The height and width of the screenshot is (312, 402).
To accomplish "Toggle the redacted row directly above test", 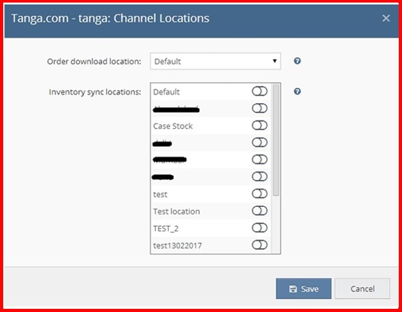I will coord(259,177).
